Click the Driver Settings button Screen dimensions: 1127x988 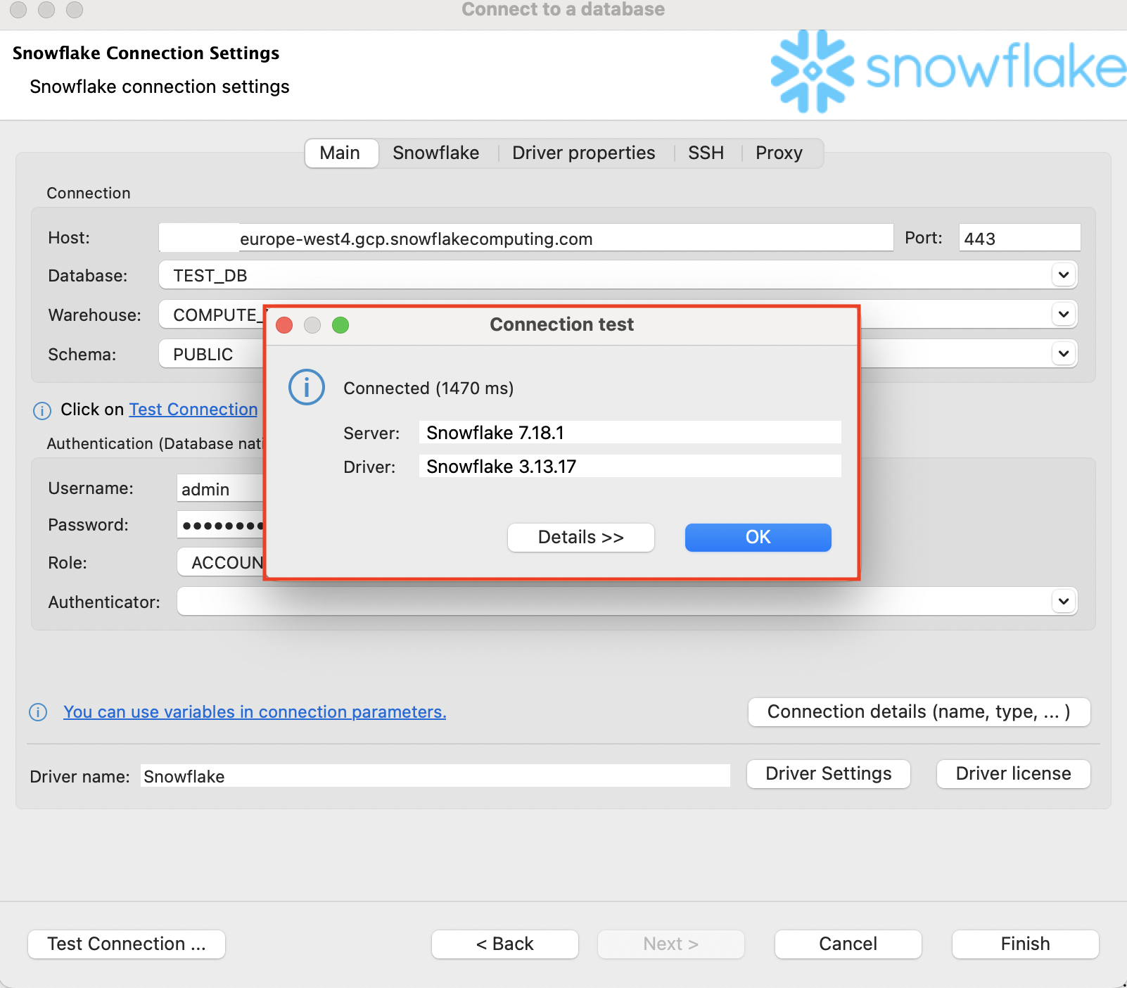828,773
